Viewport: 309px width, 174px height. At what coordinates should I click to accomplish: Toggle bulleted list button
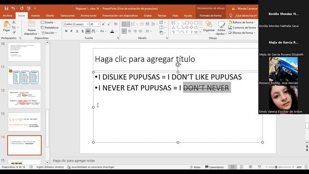[x=126, y=24]
